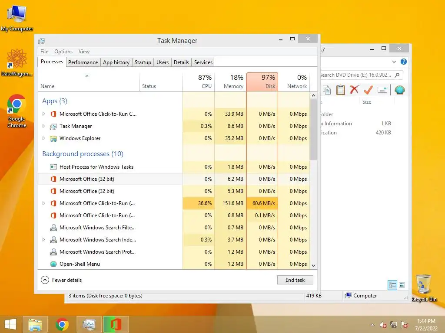The image size is (445, 333).
Task: Open DataWagon desktop shortcut
Action: click(17, 63)
